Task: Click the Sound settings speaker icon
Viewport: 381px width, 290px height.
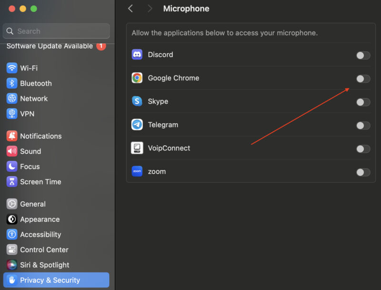Action: 10,151
